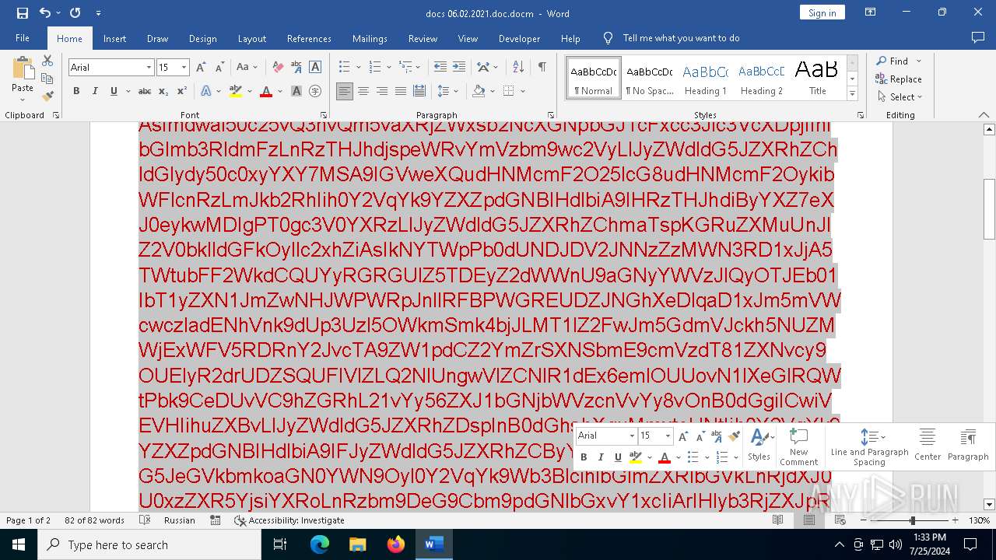Screen dimensions: 996x560
Task: Decrease font size with the shrink font icon
Action: (x=219, y=68)
